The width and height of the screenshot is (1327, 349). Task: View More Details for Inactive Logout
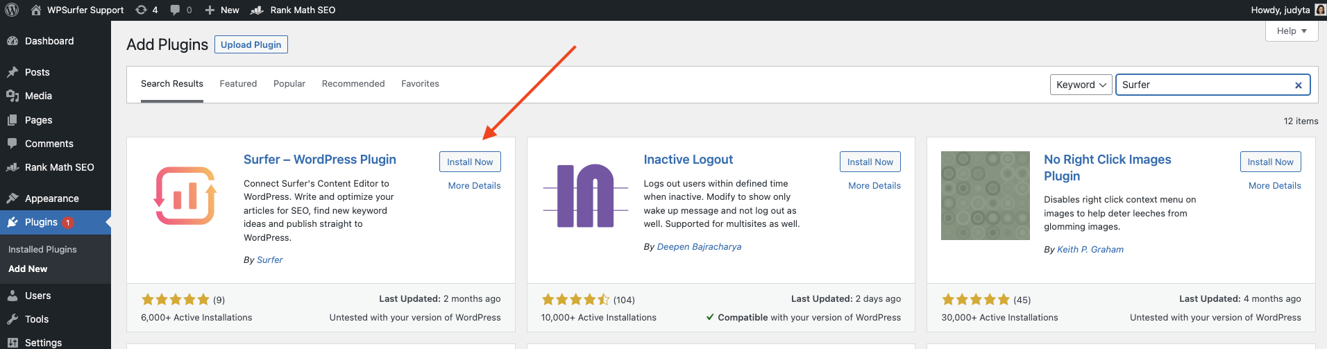(x=874, y=186)
